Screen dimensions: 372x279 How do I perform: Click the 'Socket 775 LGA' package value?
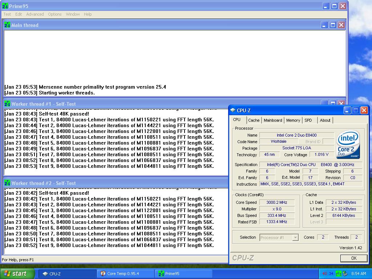(x=296, y=148)
